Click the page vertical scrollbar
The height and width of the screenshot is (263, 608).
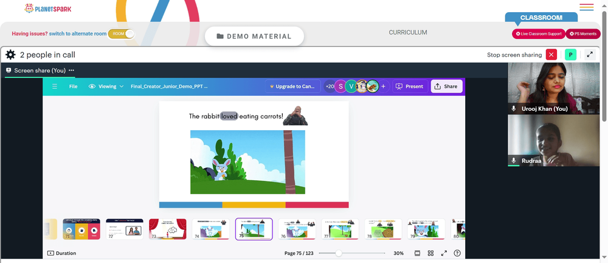[604, 66]
